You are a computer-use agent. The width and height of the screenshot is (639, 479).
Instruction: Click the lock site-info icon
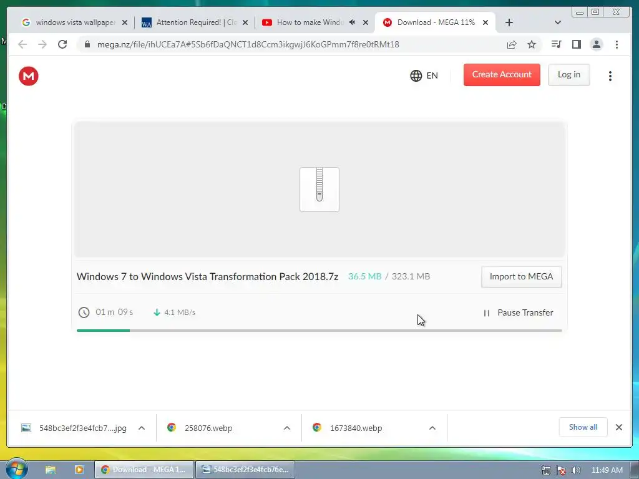(x=87, y=44)
